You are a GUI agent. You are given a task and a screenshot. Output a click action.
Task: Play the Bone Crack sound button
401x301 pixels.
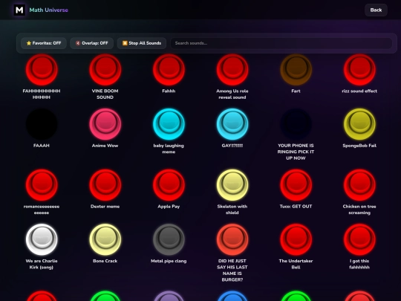coord(105,239)
